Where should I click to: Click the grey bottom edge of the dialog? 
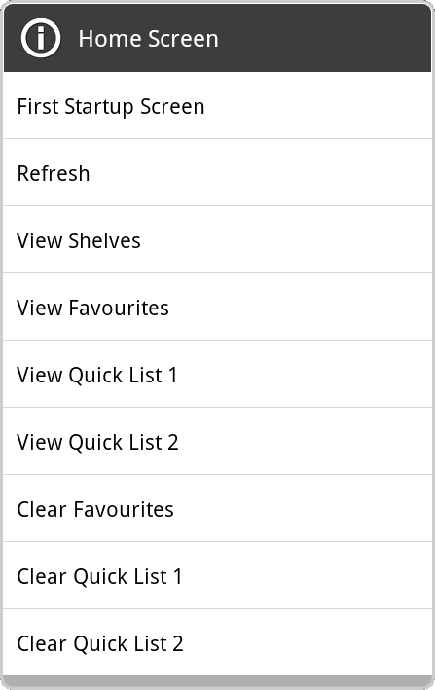pos(217,682)
